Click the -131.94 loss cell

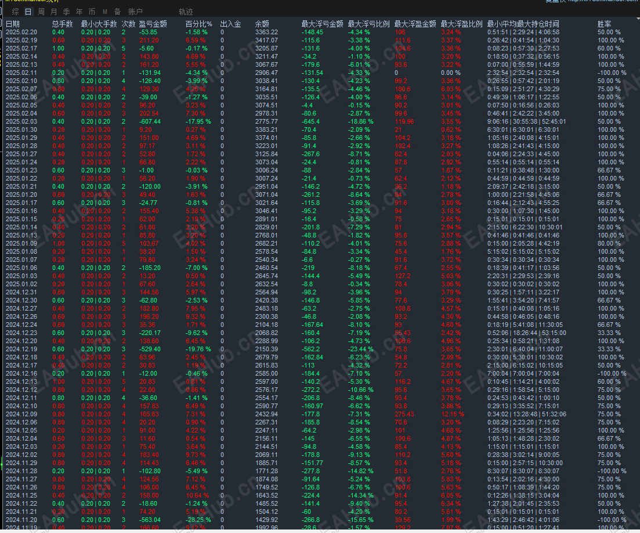150,73
